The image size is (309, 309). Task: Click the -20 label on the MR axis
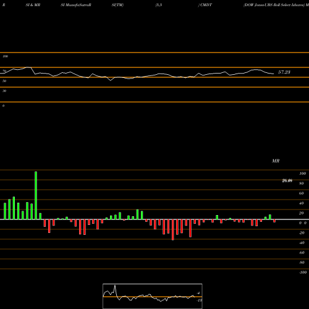point(302,233)
